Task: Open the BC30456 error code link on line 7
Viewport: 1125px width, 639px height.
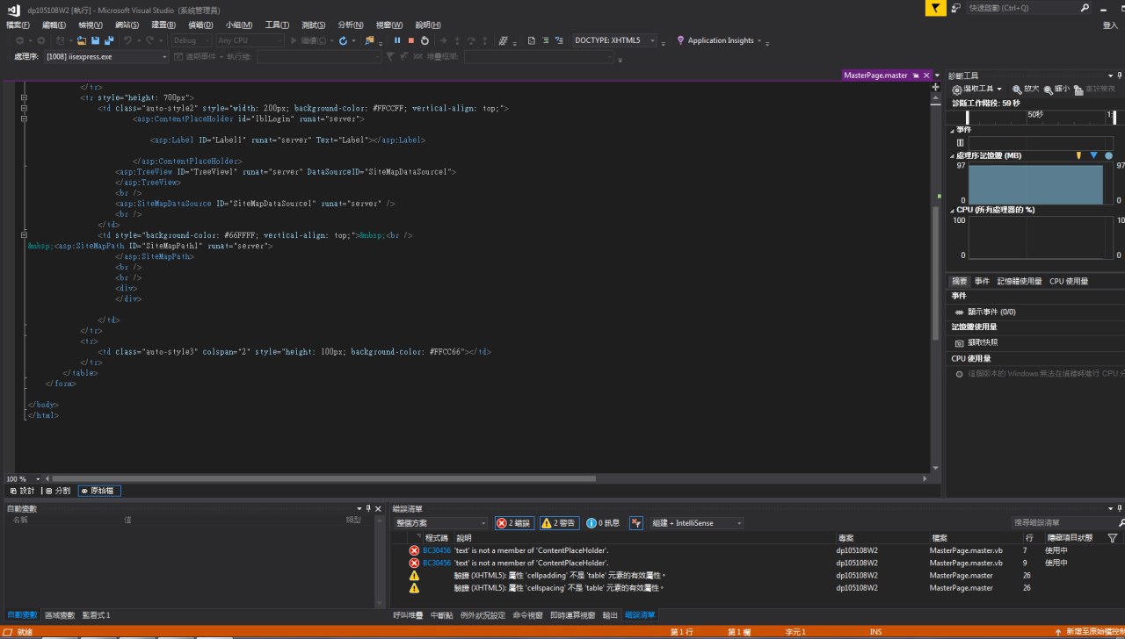Action: (x=436, y=550)
